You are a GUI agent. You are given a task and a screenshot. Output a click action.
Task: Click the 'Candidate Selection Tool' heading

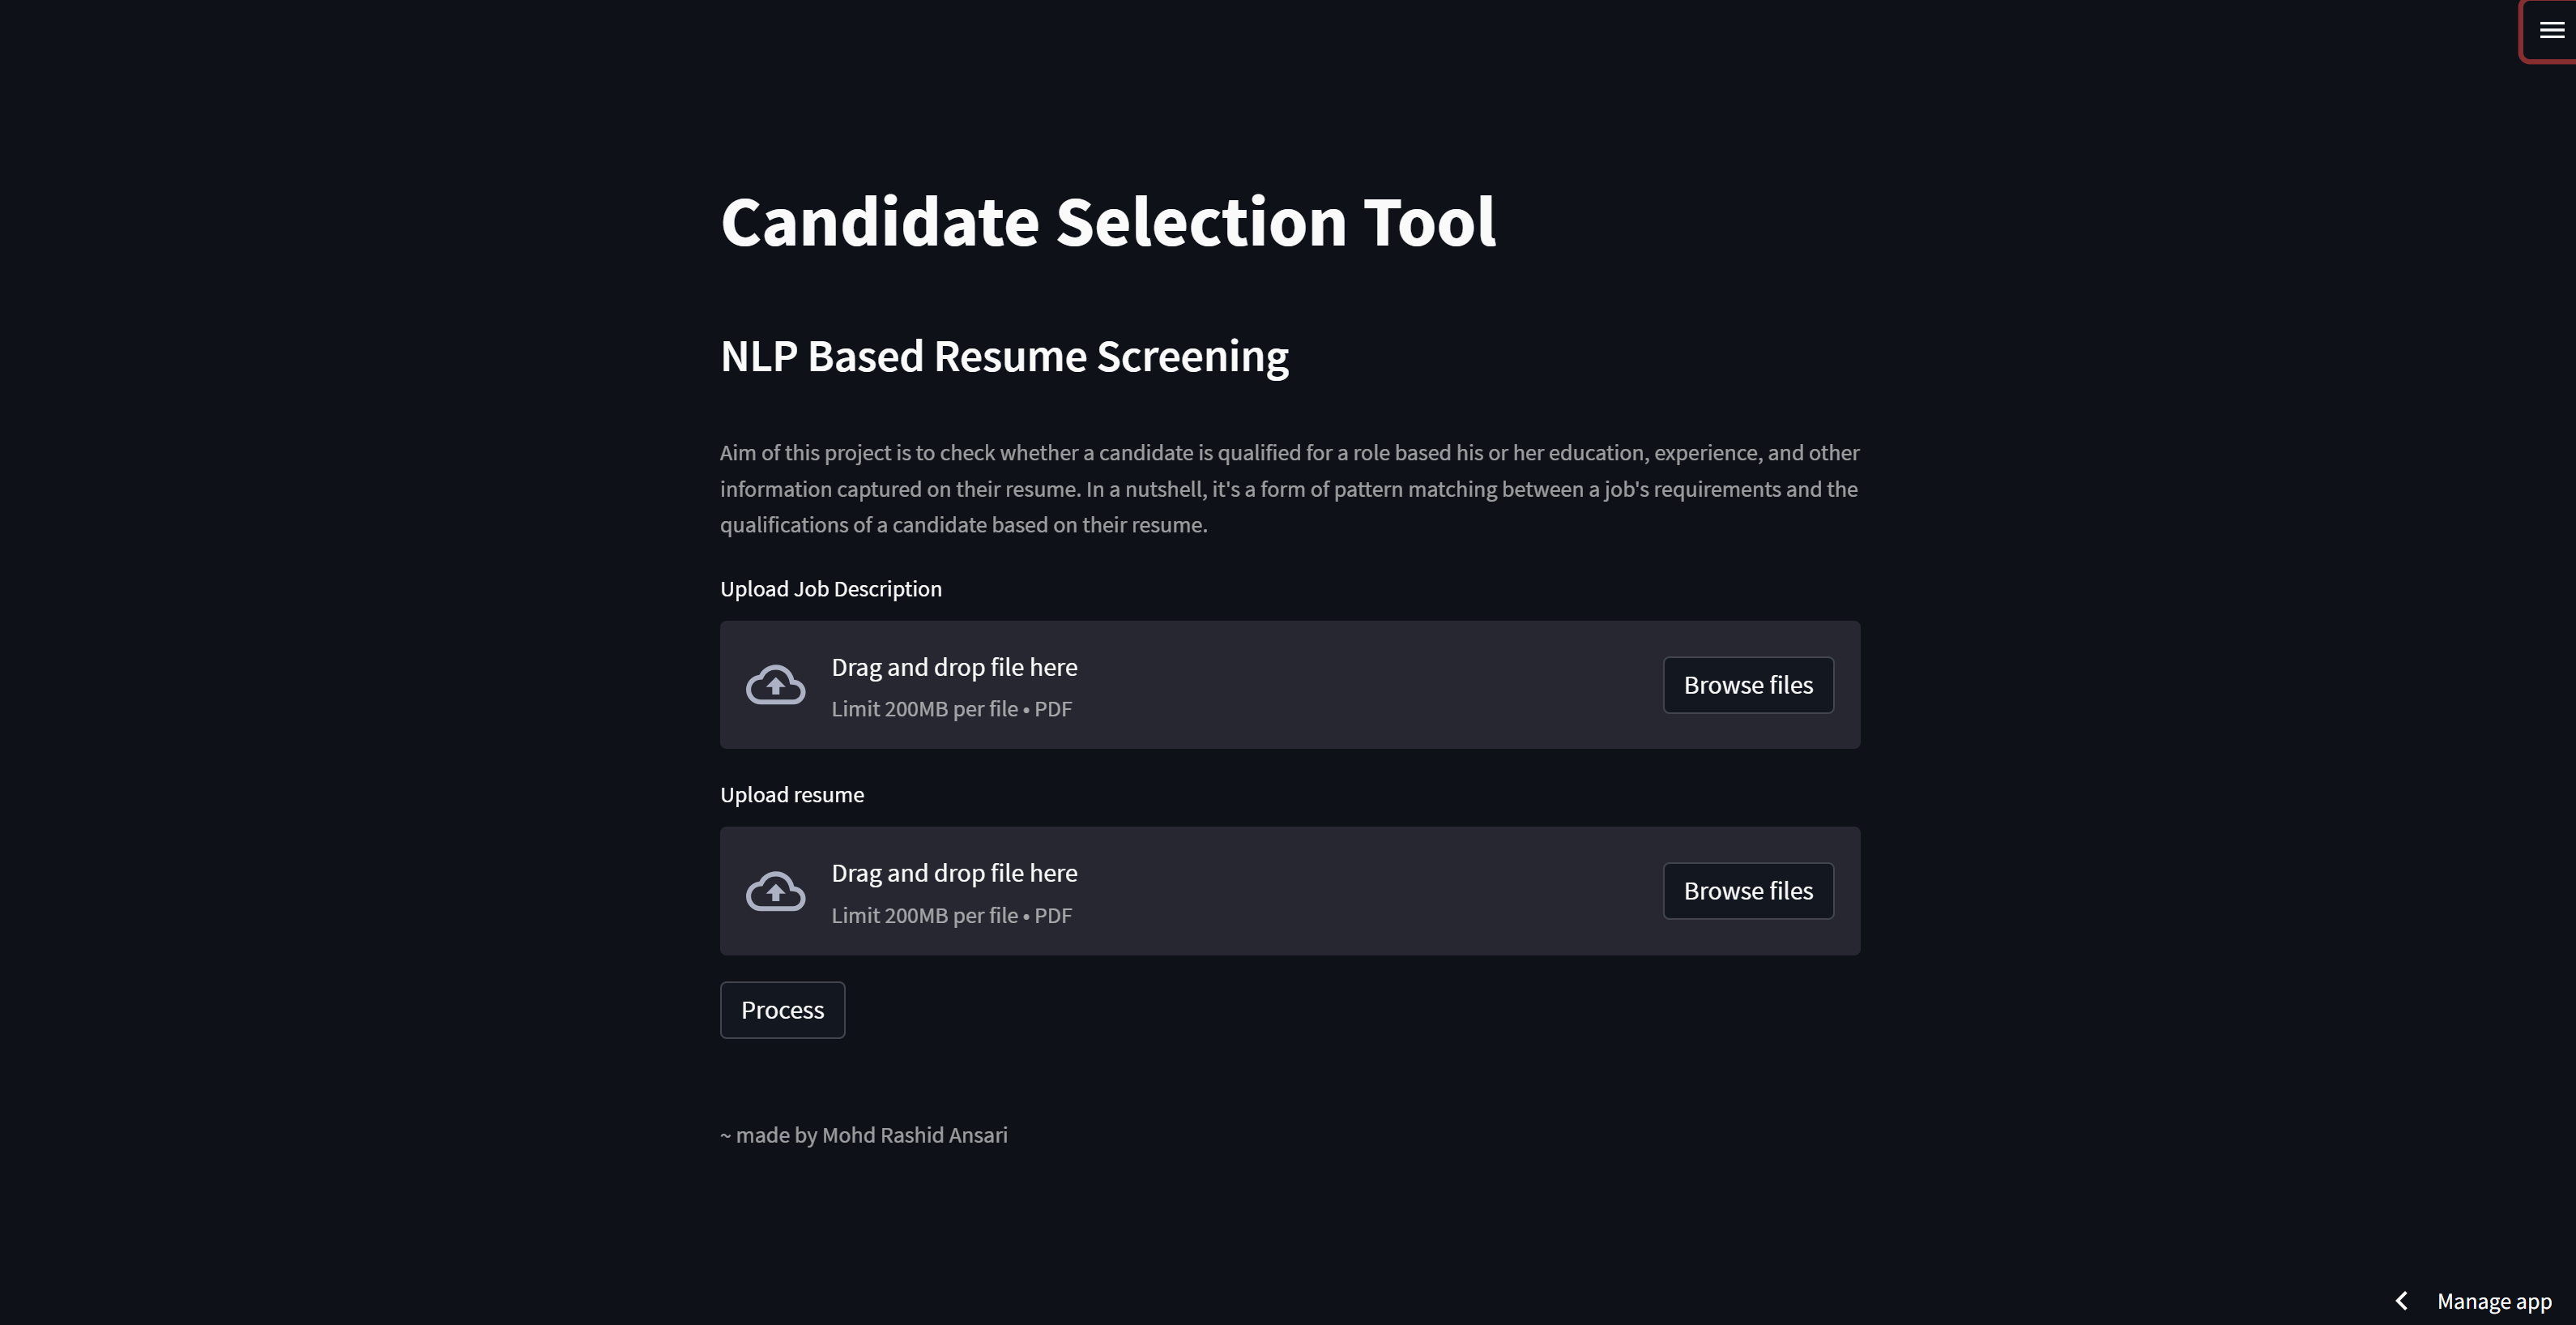click(1108, 222)
